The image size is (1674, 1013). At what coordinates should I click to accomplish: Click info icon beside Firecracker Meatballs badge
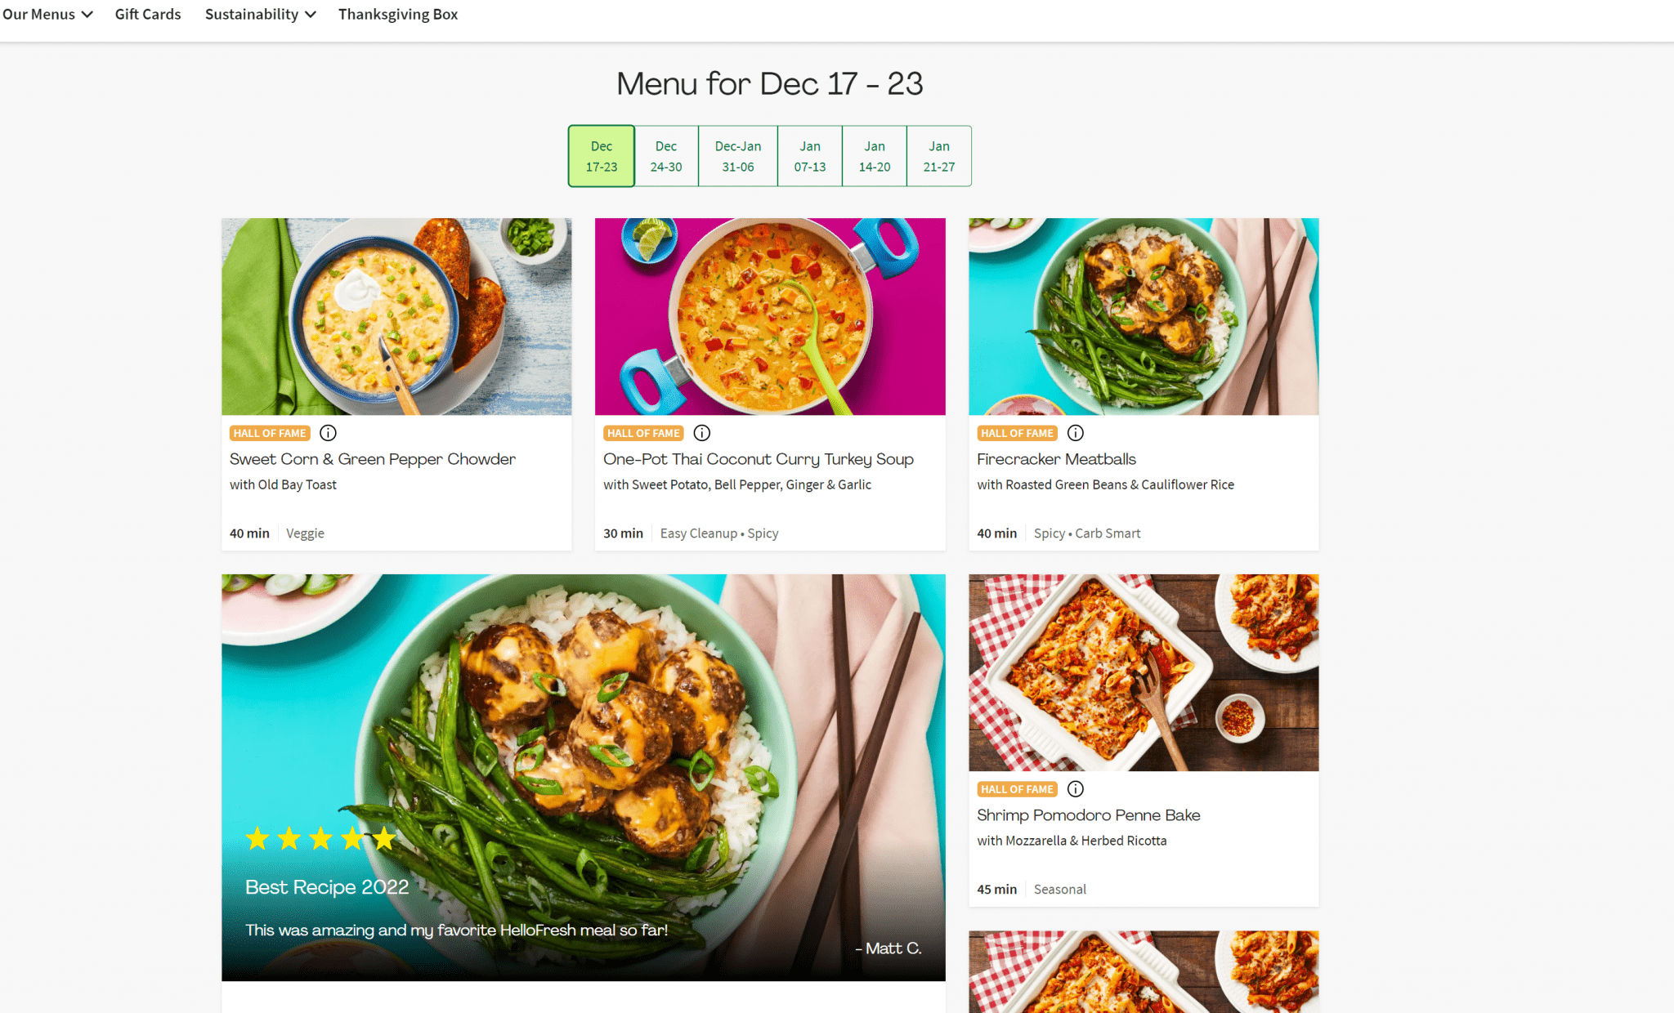click(x=1076, y=433)
